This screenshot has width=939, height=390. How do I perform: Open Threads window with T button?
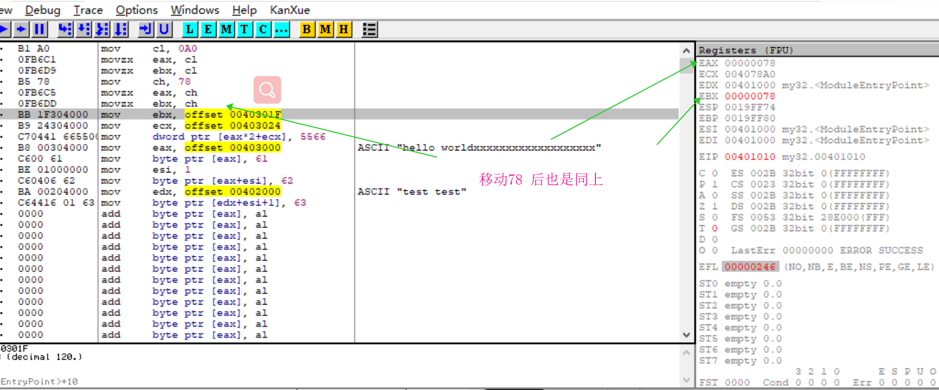[x=245, y=29]
